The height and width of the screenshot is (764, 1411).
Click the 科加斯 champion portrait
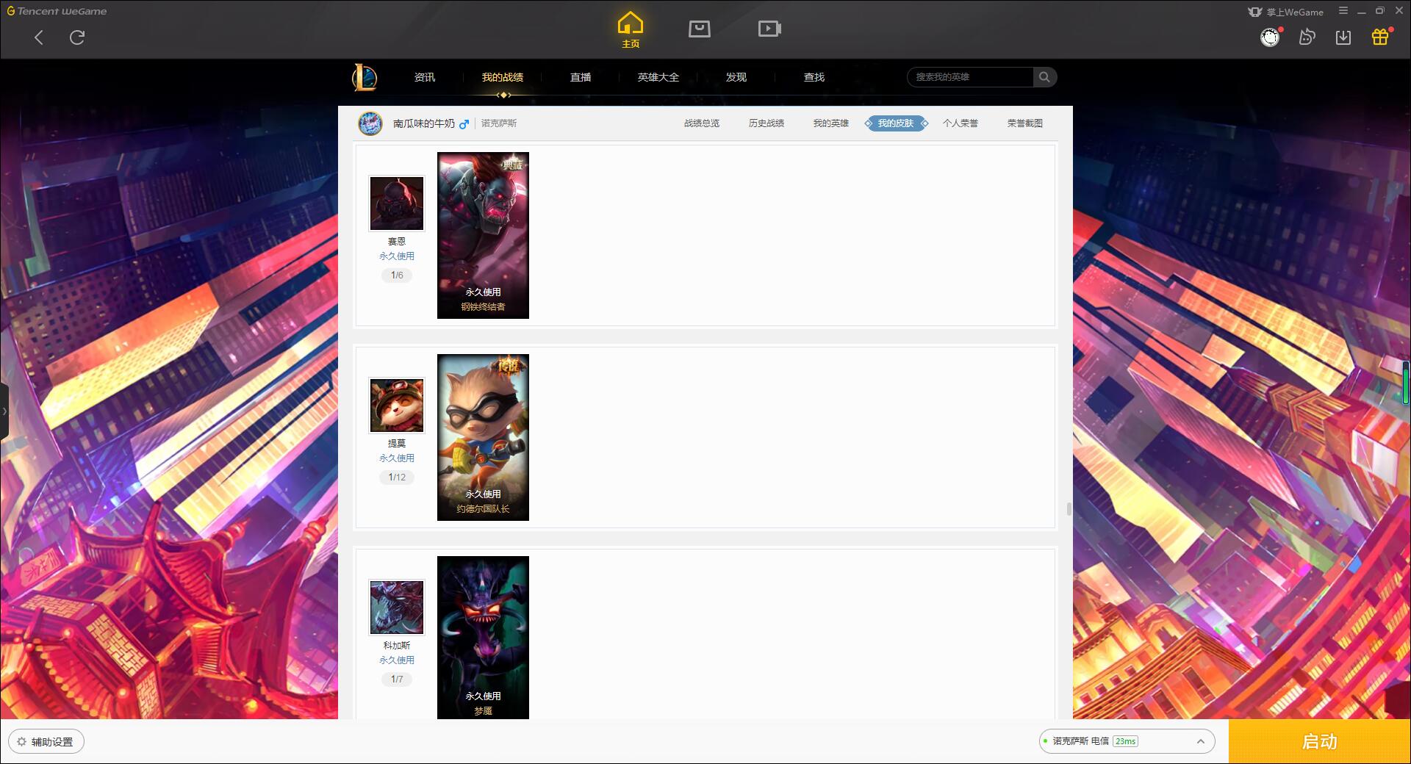tap(397, 608)
